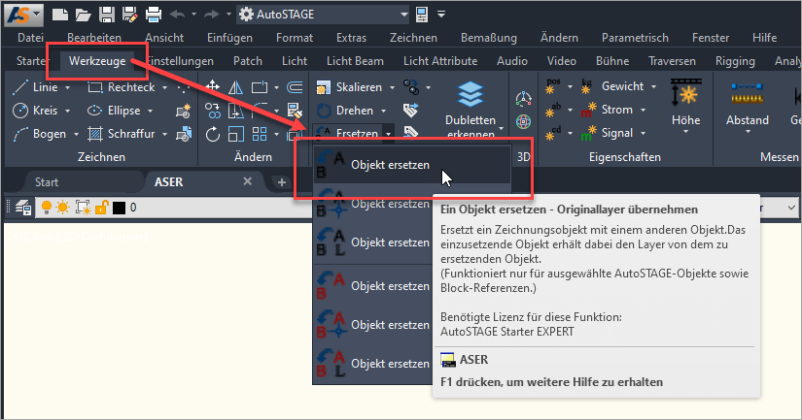802x420 pixels.
Task: Click the rotate circular arrow icon
Action: [212, 134]
